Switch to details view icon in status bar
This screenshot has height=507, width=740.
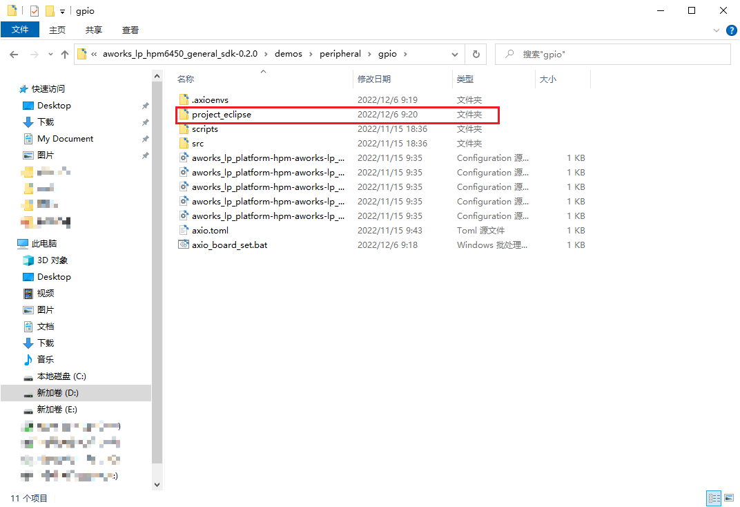pyautogui.click(x=714, y=498)
